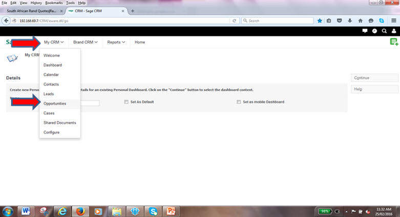This screenshot has width=400, height=217.
Task: Switch to Firefox in the taskbar
Action: point(80,211)
